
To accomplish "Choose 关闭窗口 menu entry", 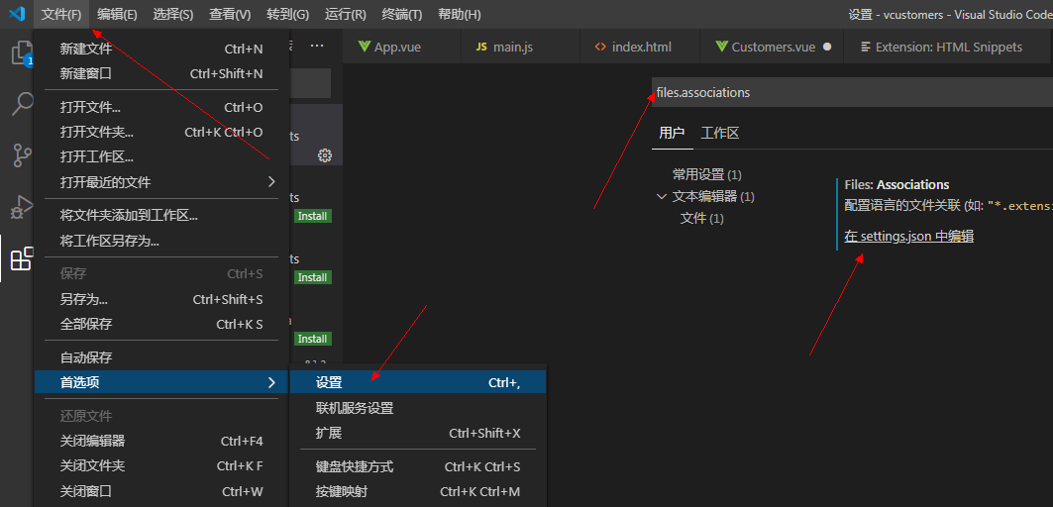I will 161,491.
